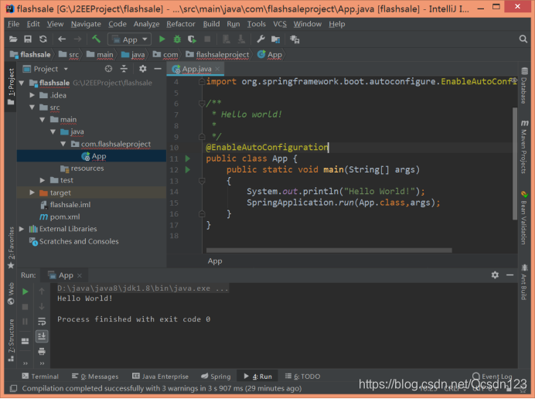Open Run panel gear settings icon
This screenshot has height=399, width=535.
pos(495,275)
